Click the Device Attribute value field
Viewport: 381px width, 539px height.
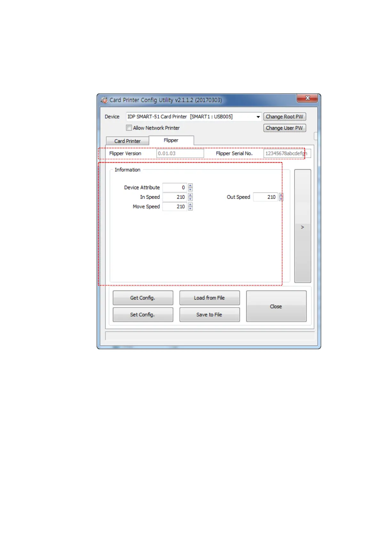[x=175, y=188]
